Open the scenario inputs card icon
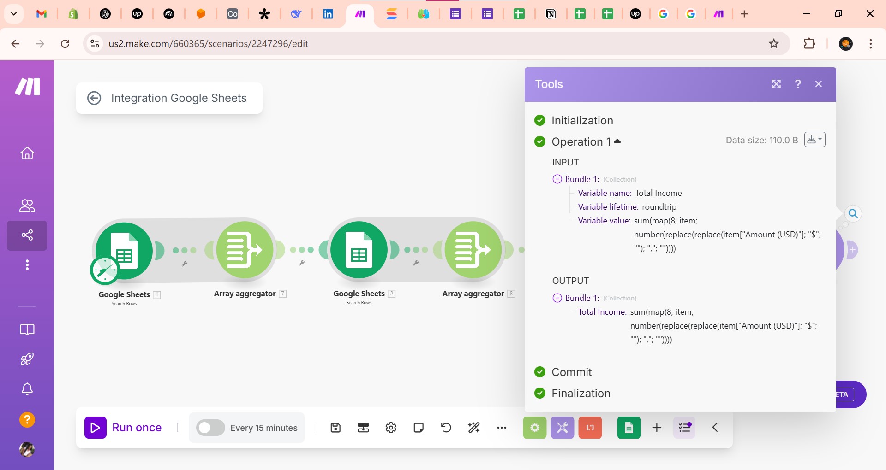 pyautogui.click(x=363, y=428)
